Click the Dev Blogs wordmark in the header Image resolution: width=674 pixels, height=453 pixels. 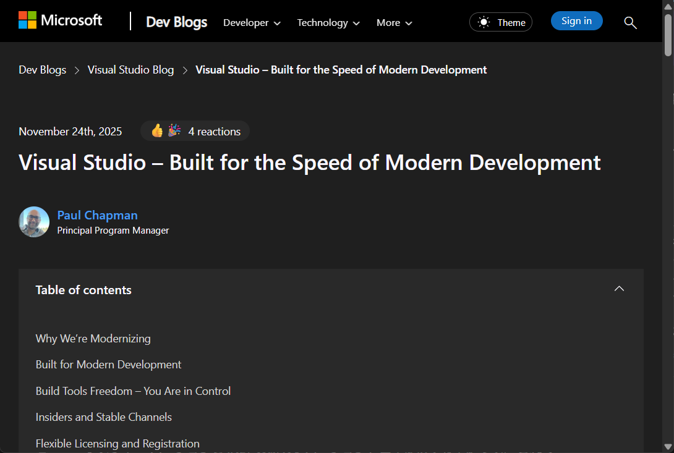click(x=176, y=22)
